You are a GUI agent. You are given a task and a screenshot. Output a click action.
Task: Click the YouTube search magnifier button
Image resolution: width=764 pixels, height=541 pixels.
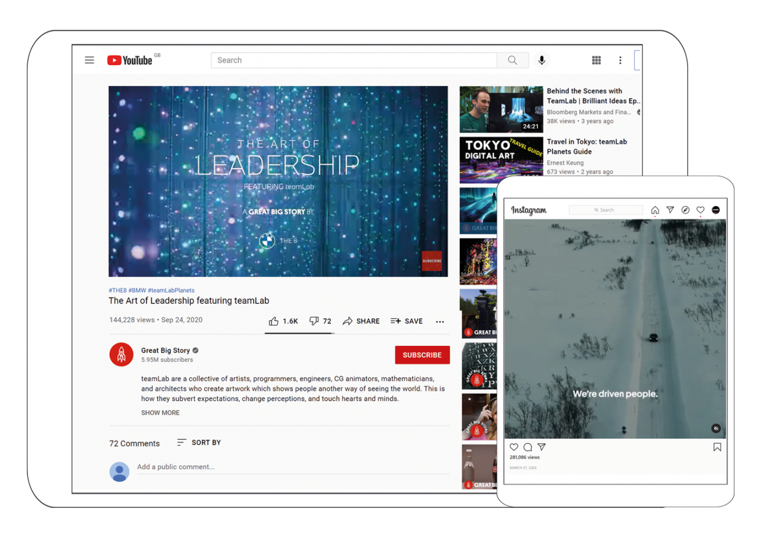pyautogui.click(x=513, y=60)
